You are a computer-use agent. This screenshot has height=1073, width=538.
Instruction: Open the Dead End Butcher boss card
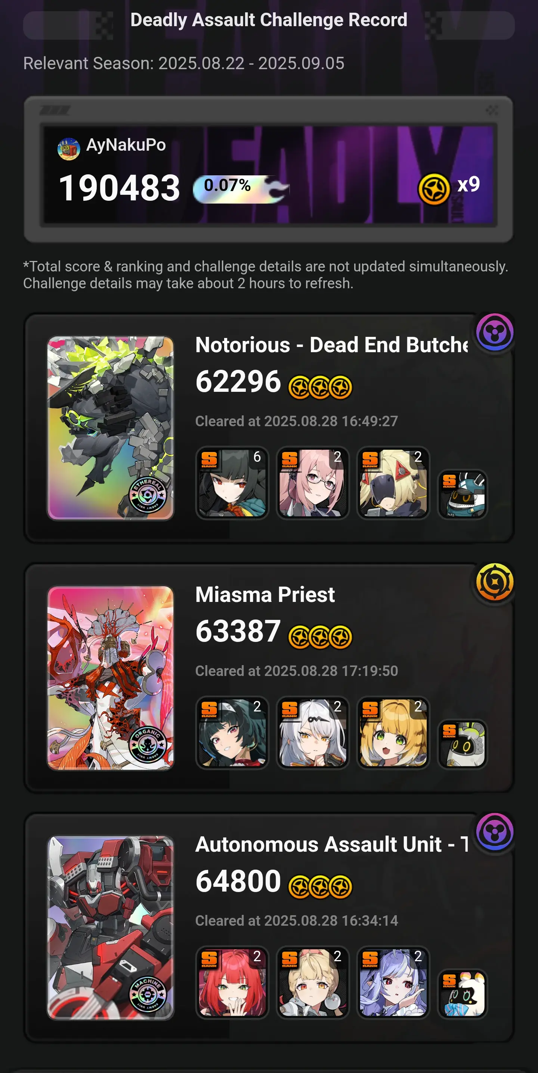[x=110, y=428]
